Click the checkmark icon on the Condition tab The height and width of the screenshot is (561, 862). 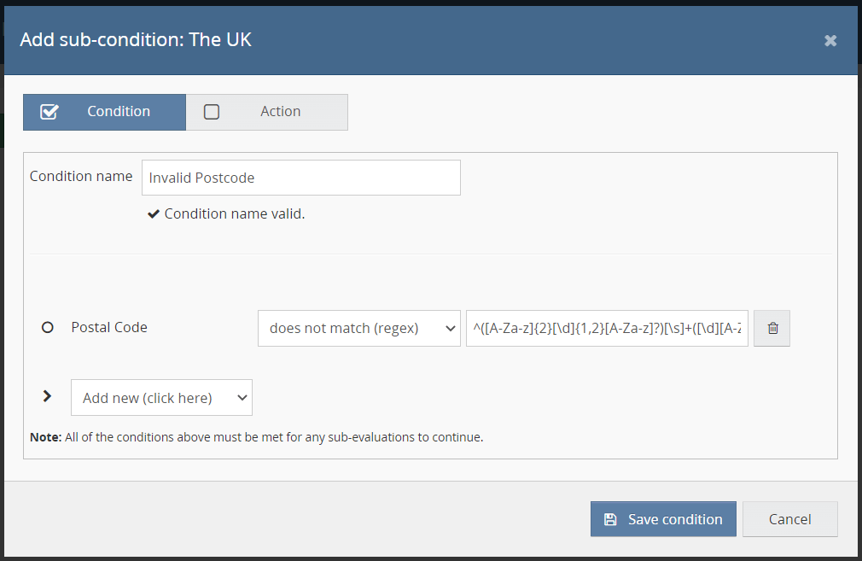pyautogui.click(x=49, y=111)
